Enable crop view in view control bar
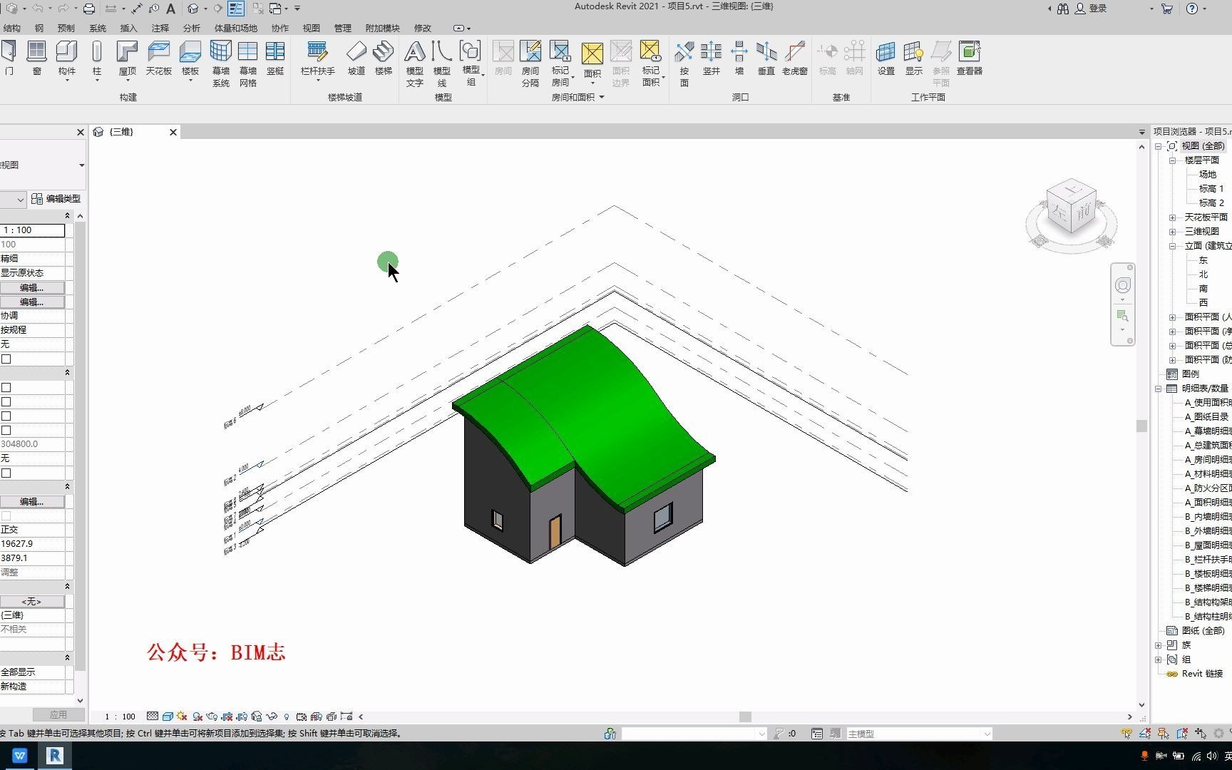This screenshot has height=770, width=1232. pos(226,716)
